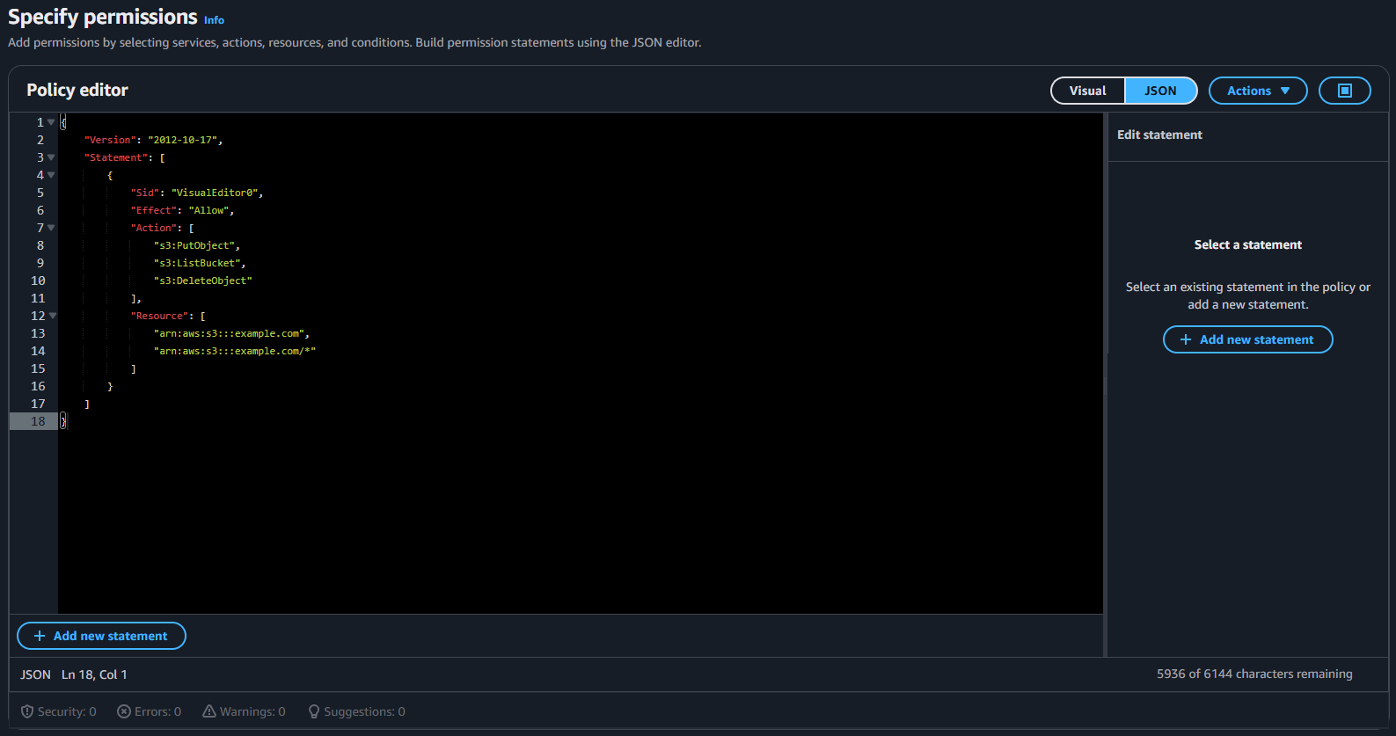Select the JSON editor mode
Image resolution: width=1396 pixels, height=736 pixels.
pos(1160,91)
